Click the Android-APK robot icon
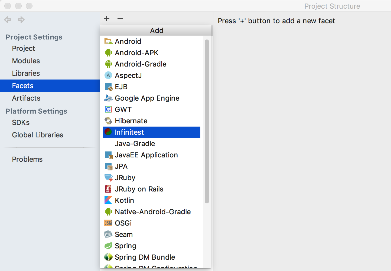Image resolution: width=391 pixels, height=271 pixels. [x=108, y=52]
